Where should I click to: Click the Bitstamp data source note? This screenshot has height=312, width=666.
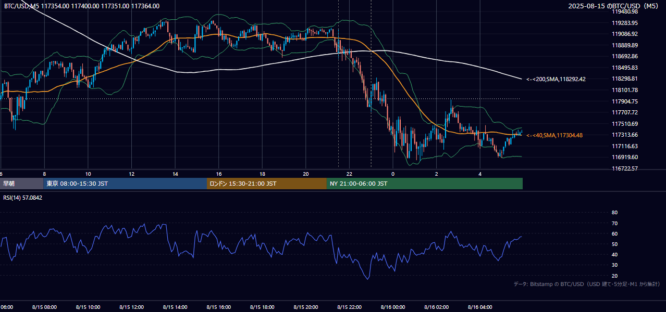click(587, 284)
